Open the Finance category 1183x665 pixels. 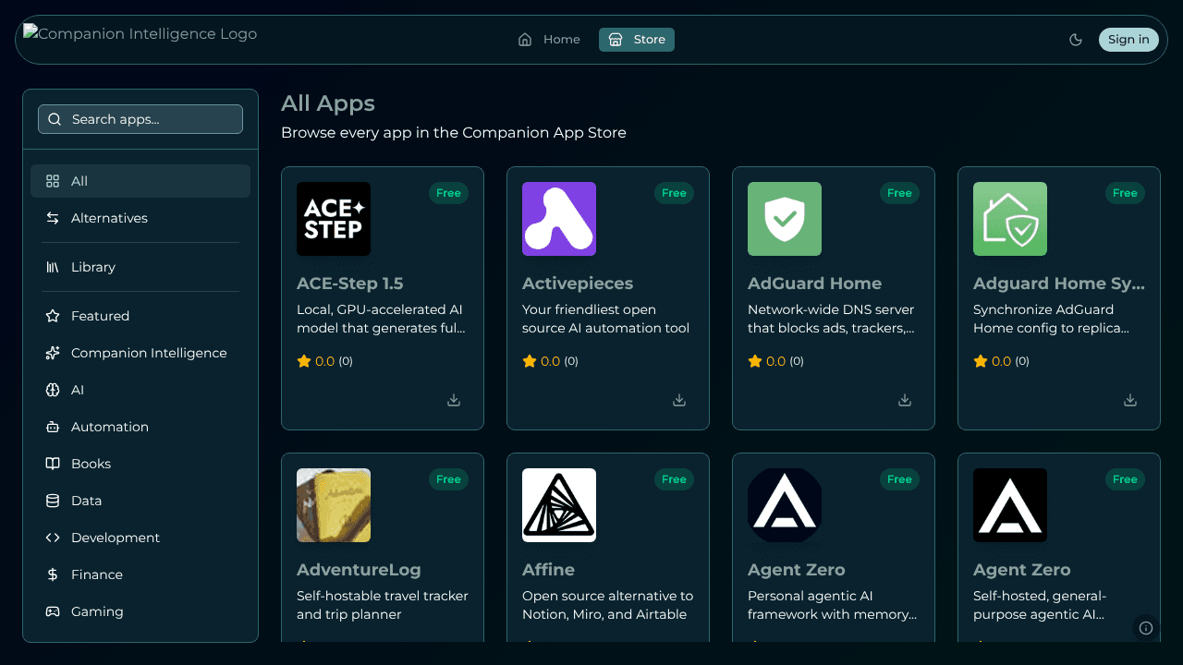tap(140, 574)
